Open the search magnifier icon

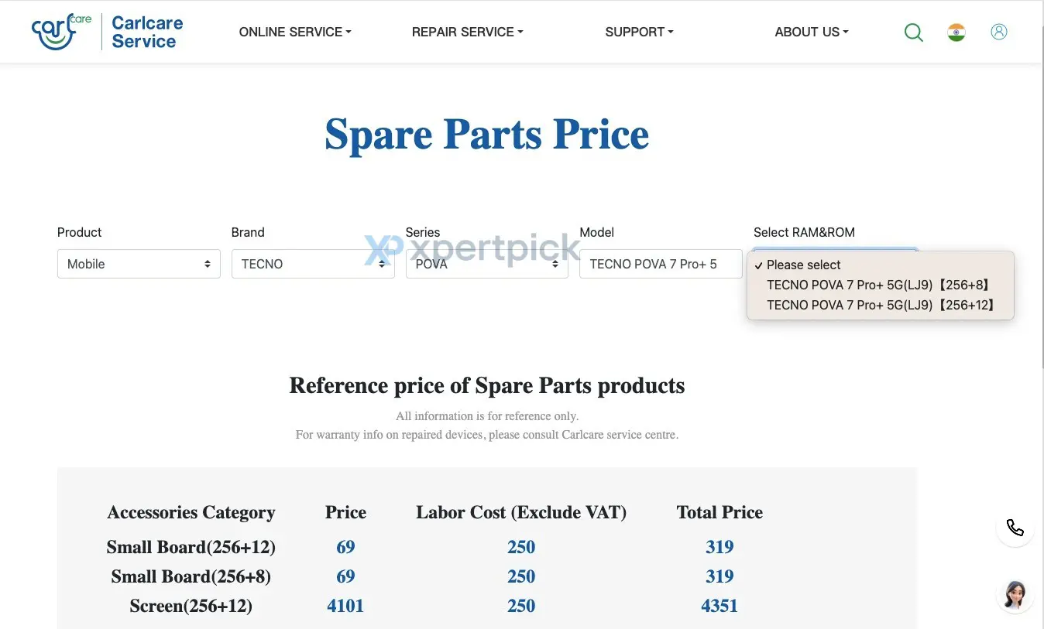click(x=914, y=32)
